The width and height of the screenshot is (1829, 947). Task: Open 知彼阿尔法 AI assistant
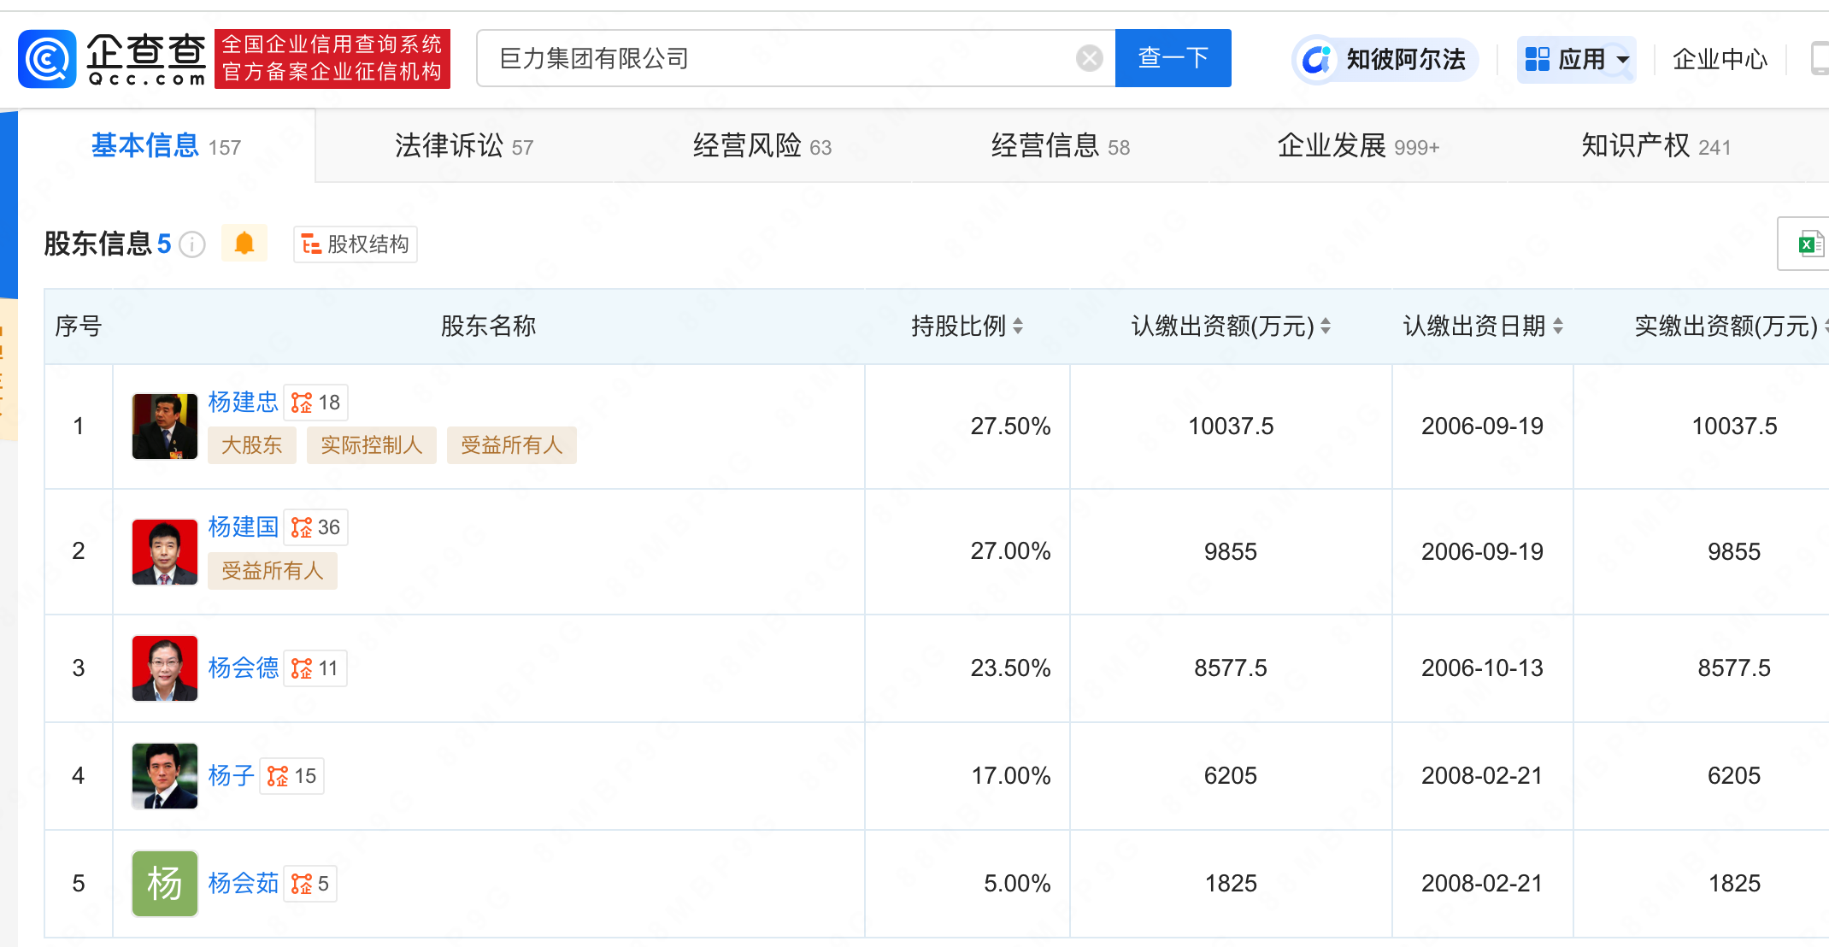coord(1385,60)
